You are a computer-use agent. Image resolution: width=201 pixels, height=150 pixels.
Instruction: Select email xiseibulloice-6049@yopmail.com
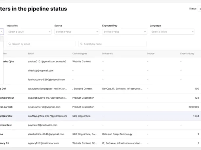(x=46, y=134)
